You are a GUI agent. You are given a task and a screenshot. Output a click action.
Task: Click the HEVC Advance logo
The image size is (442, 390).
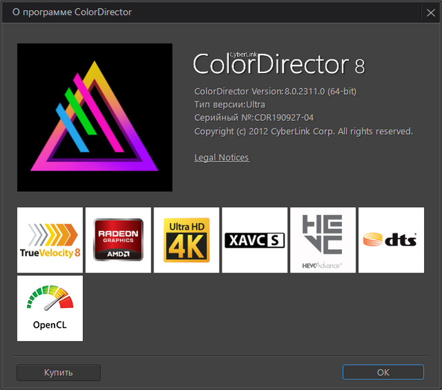323,240
